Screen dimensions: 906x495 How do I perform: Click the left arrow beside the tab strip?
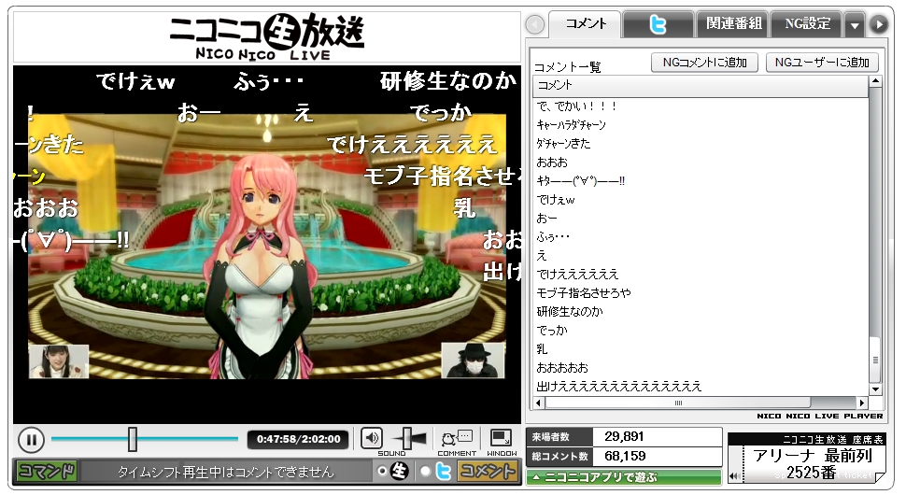tap(535, 25)
